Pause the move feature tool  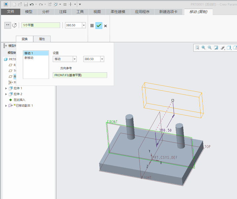[x=92, y=26]
